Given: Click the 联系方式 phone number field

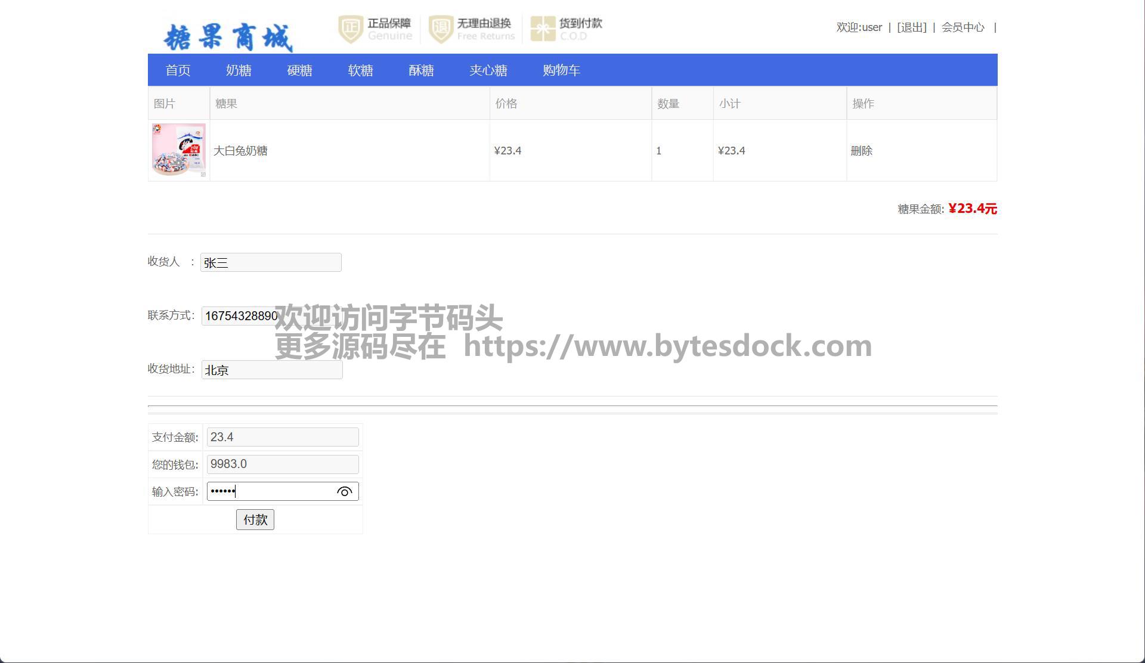Looking at the screenshot, I should click(x=240, y=316).
